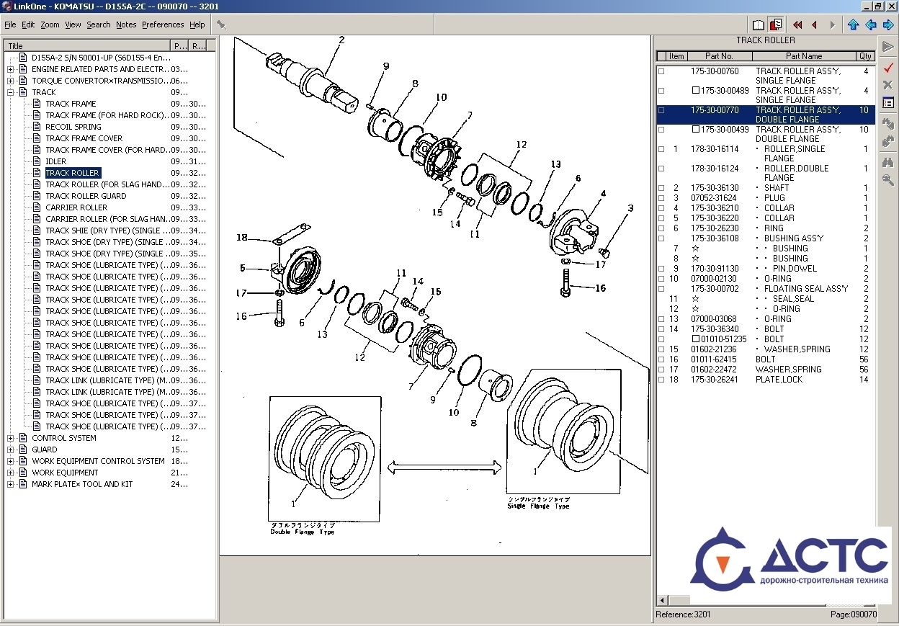Expand the CONTROL SYSTEM tree node
899x626 pixels.
[x=10, y=438]
